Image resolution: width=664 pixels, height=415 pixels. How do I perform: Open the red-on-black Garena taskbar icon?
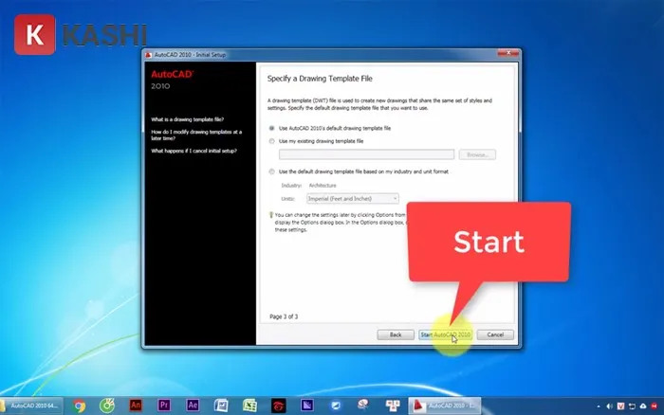point(279,406)
